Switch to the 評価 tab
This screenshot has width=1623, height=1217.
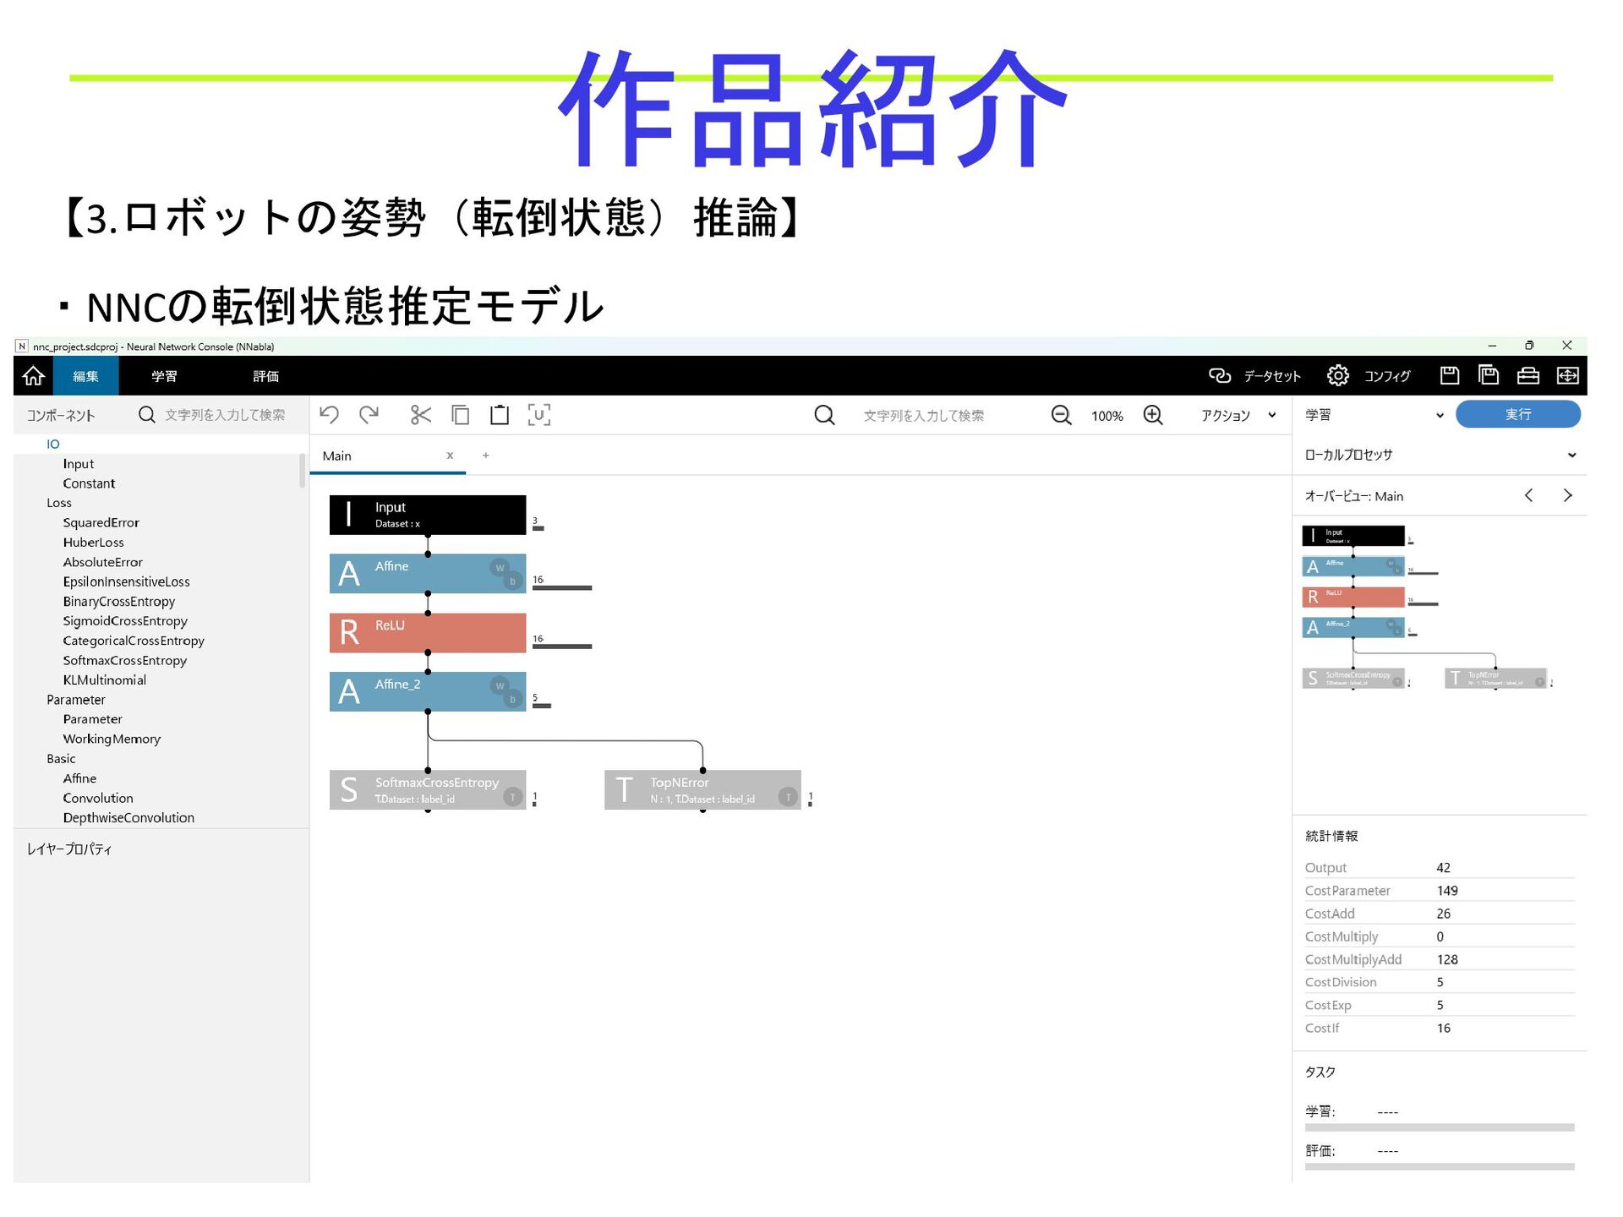tap(265, 376)
